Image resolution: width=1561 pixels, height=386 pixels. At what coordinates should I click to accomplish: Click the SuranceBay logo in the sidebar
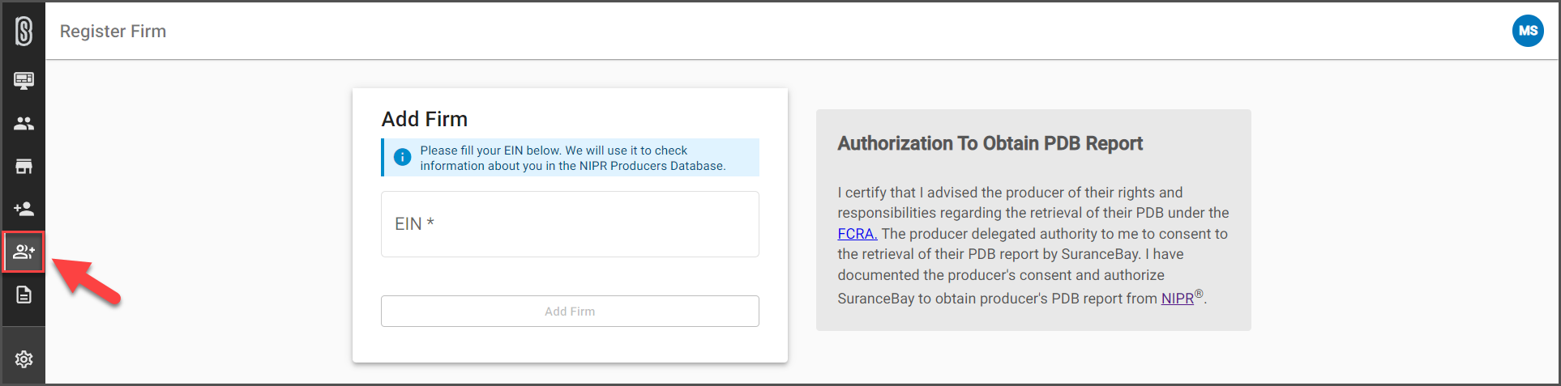click(x=24, y=32)
